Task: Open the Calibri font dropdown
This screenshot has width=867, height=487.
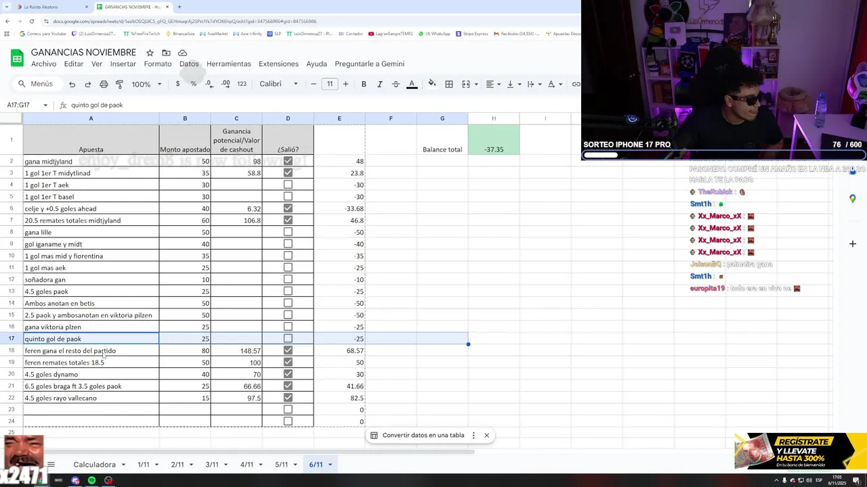Action: point(278,84)
